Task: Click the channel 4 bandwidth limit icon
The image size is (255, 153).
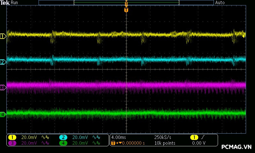Action: (96, 143)
